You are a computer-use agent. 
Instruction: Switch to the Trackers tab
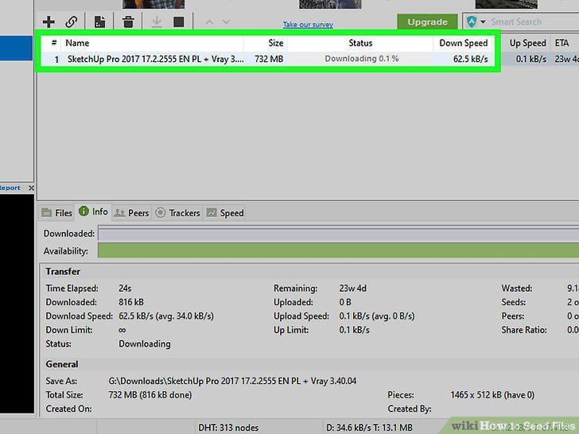coord(177,213)
